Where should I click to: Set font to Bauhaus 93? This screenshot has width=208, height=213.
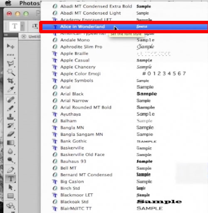tap(73, 161)
